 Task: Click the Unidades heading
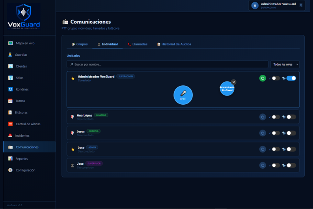point(73,56)
